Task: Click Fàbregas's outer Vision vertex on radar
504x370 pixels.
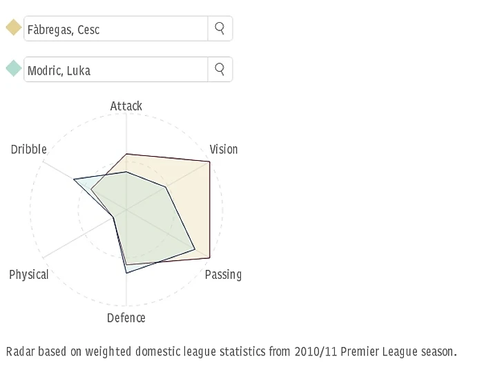Action: [209, 161]
